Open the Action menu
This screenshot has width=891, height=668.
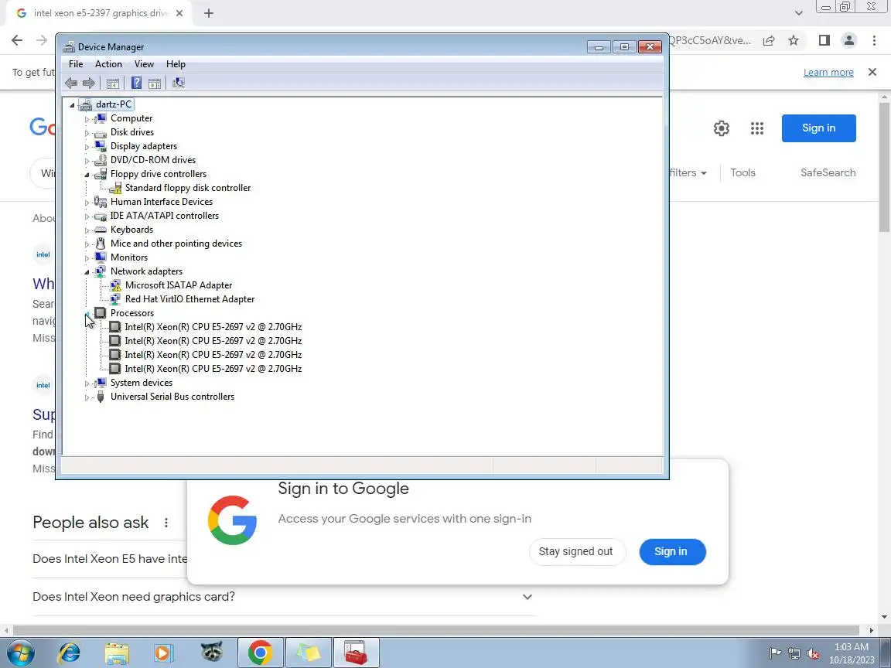[108, 64]
